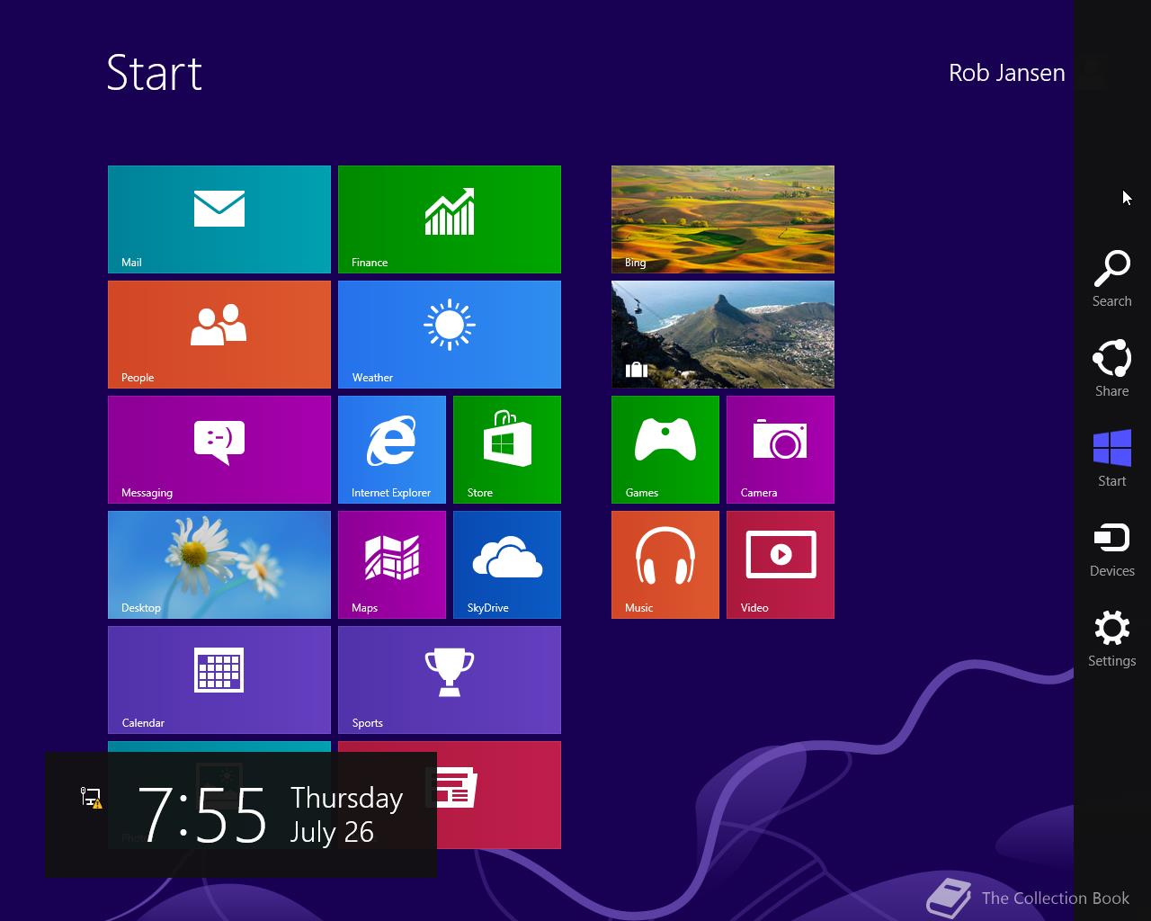Open the SkyDrive tile
1151x921 pixels.
click(x=507, y=565)
